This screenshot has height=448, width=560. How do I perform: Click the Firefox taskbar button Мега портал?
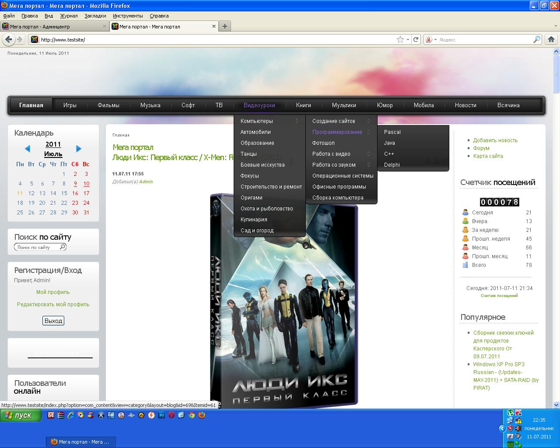tap(81, 441)
